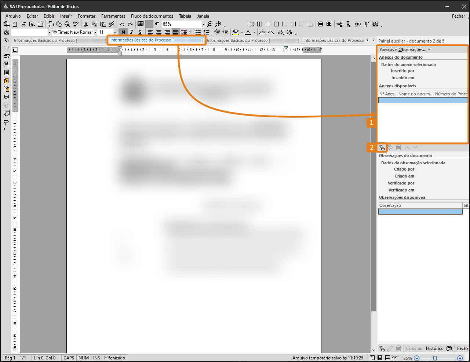470x362 pixels.
Task: Open the Times New Roman font dropdown
Action: pos(95,32)
